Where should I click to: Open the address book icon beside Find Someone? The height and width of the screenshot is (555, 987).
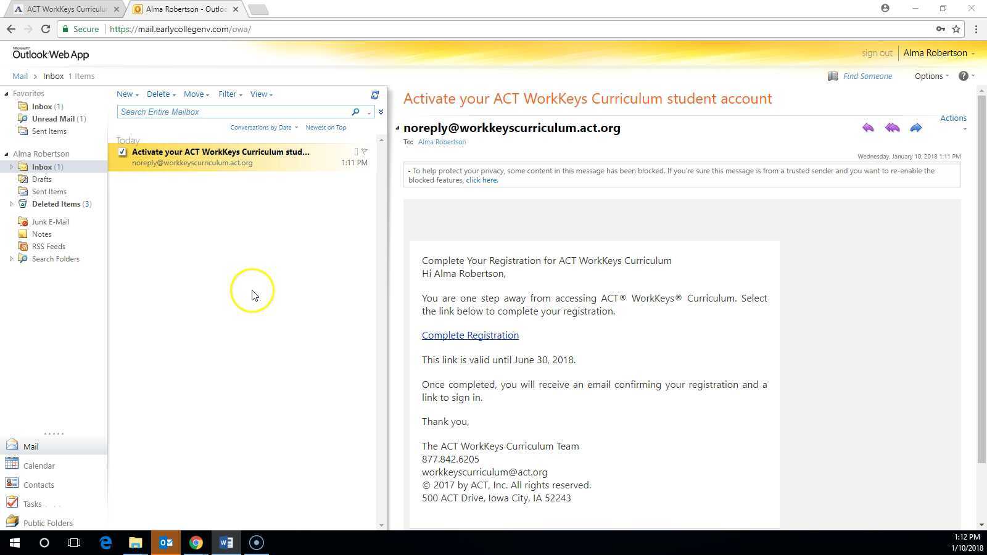(833, 76)
